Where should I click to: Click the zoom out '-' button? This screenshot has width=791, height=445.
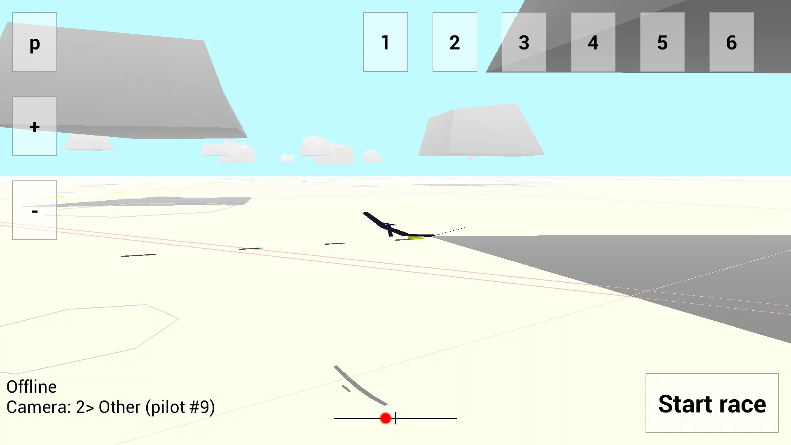(34, 210)
